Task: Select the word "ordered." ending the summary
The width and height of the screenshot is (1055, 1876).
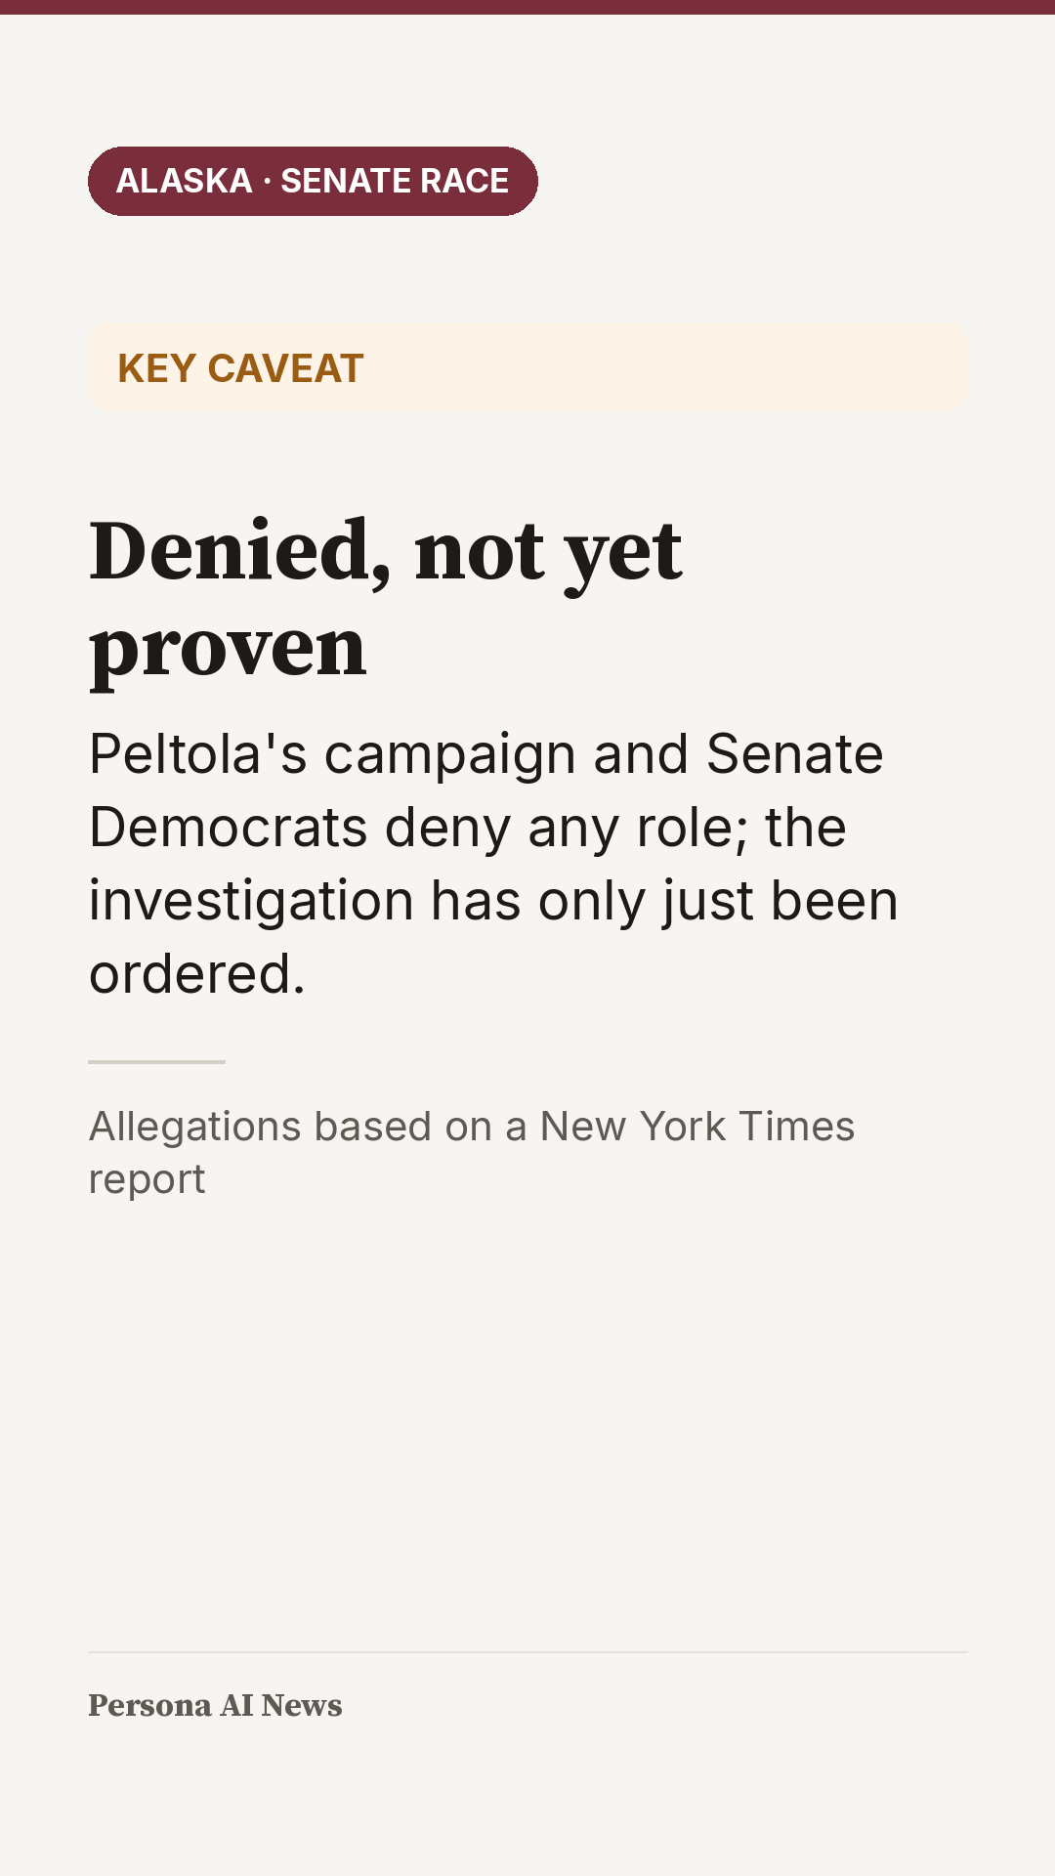Action: [x=197, y=974]
